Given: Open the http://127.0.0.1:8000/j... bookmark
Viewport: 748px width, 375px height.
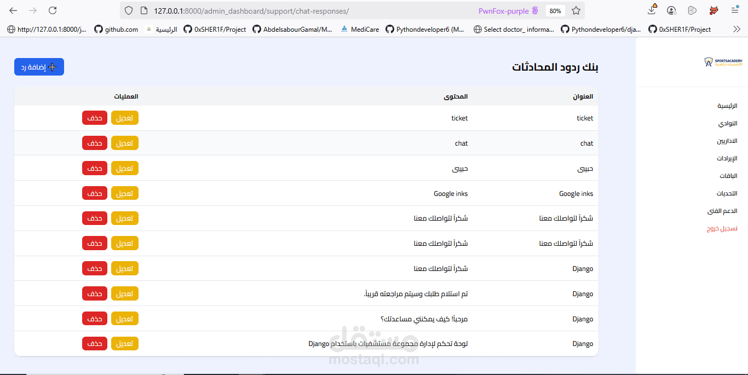Looking at the screenshot, I should pos(47,30).
